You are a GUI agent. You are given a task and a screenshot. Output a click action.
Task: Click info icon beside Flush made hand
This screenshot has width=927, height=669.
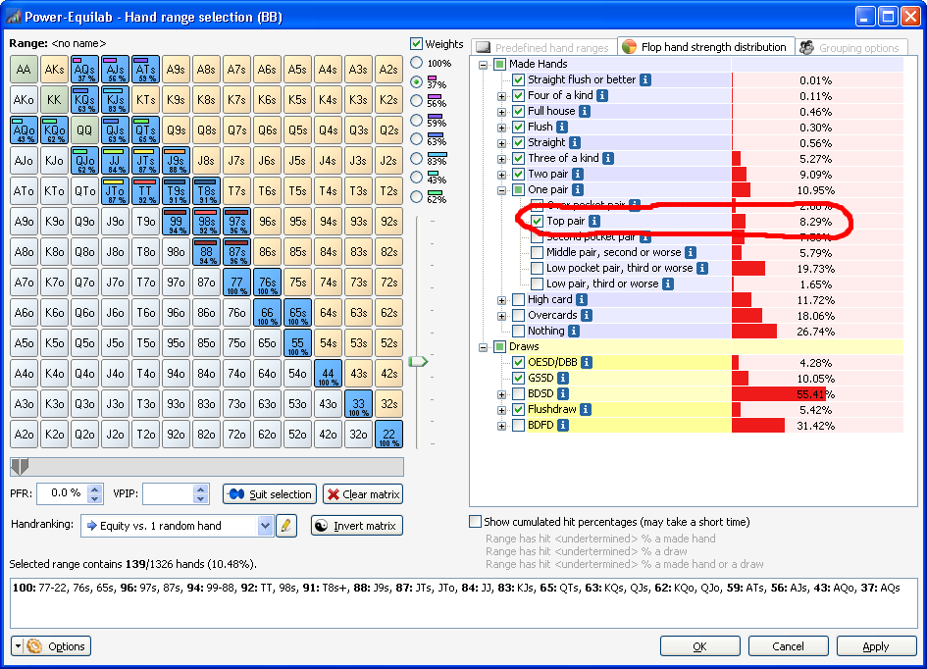[x=562, y=128]
